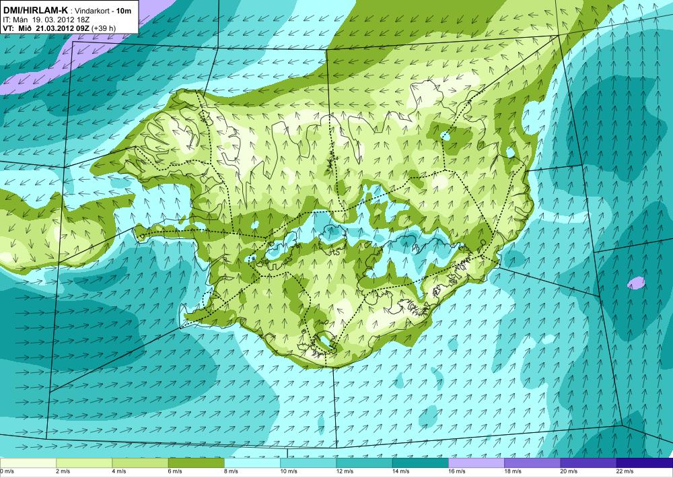The image size is (673, 478).
Task: Pick the 8–10 m/s pale cyan legend swatch
Action: pyautogui.click(x=252, y=463)
